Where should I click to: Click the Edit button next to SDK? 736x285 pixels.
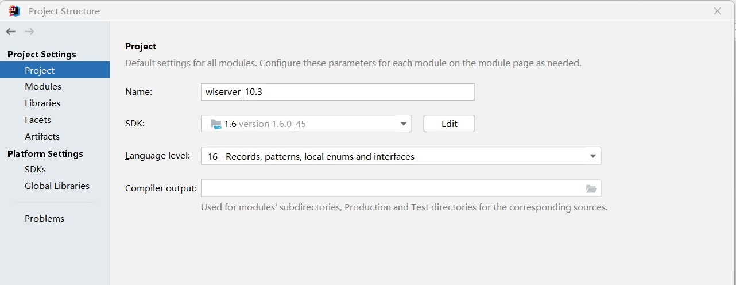tap(449, 124)
